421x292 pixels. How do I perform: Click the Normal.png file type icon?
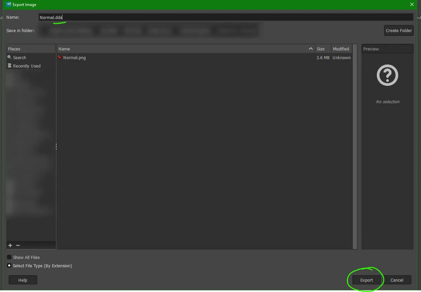tap(60, 57)
